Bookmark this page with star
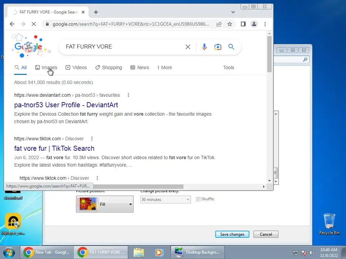The image size is (346, 259). pos(230,24)
